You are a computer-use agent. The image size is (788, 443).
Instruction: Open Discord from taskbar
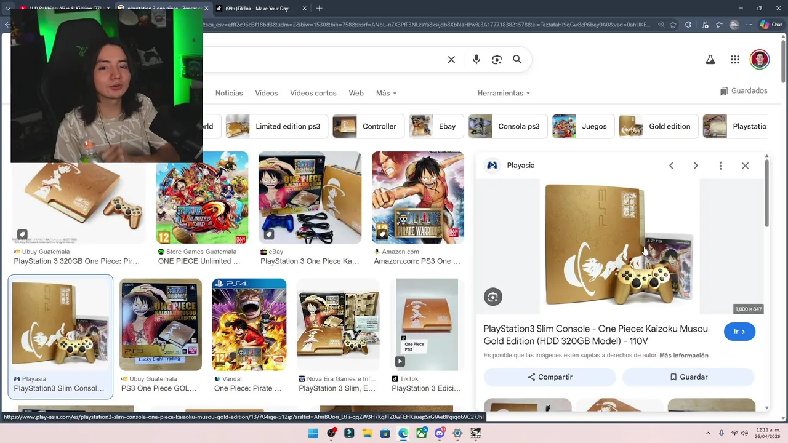(x=440, y=434)
